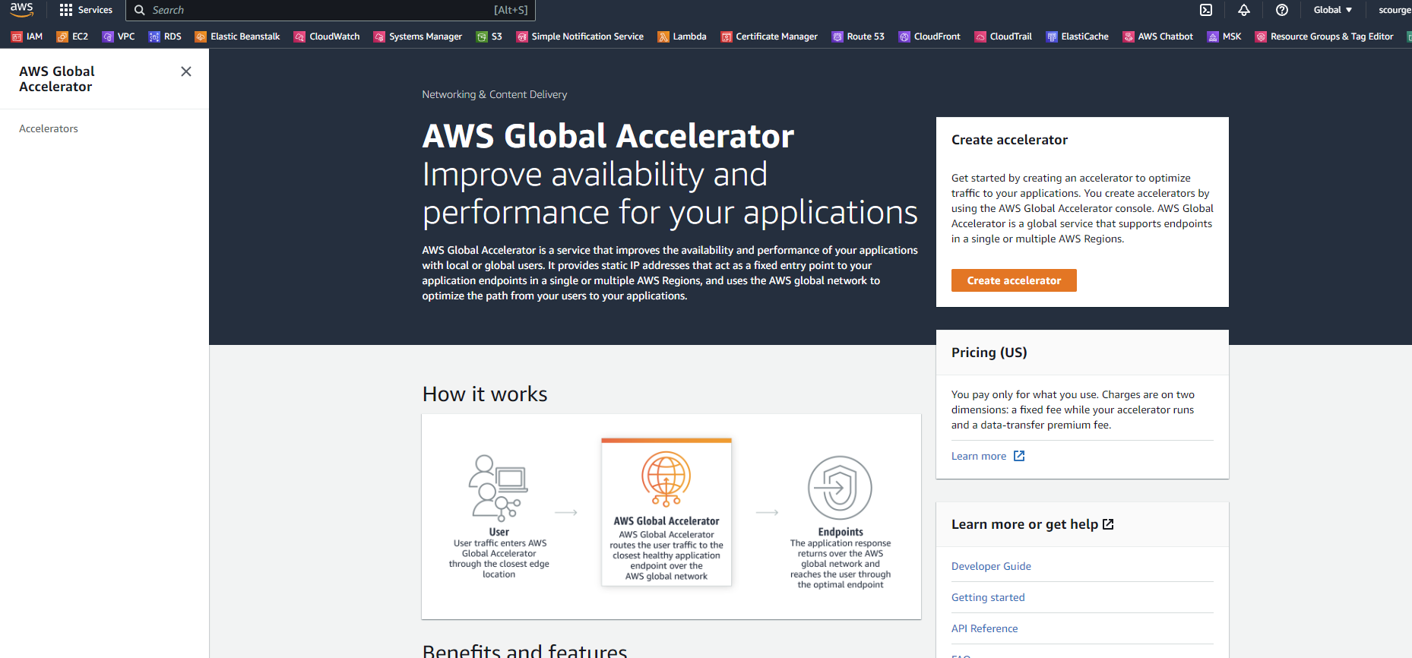This screenshot has width=1412, height=658.
Task: Open the IAM shortcut icon
Action: click(17, 36)
